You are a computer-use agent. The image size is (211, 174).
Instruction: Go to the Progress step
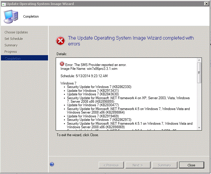(11, 52)
